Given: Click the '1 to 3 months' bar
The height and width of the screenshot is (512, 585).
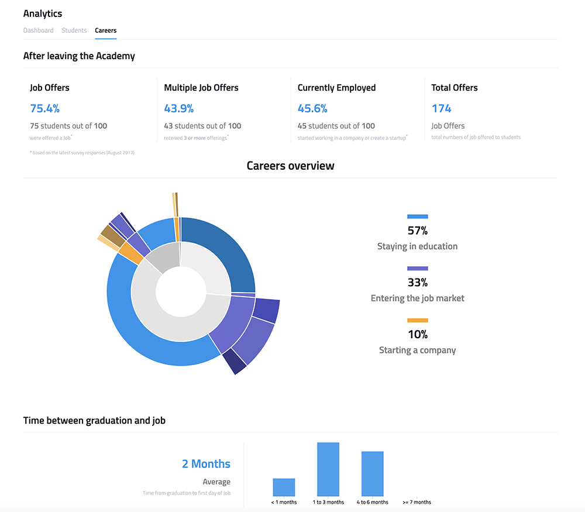Looking at the screenshot, I should pos(328,469).
